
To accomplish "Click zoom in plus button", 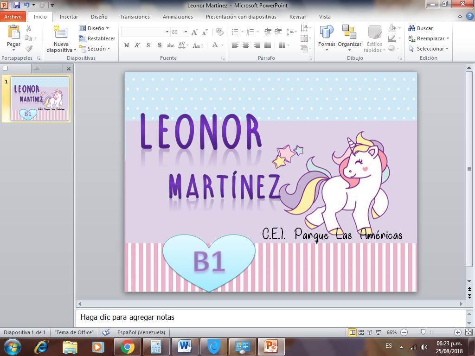I will coord(458,332).
